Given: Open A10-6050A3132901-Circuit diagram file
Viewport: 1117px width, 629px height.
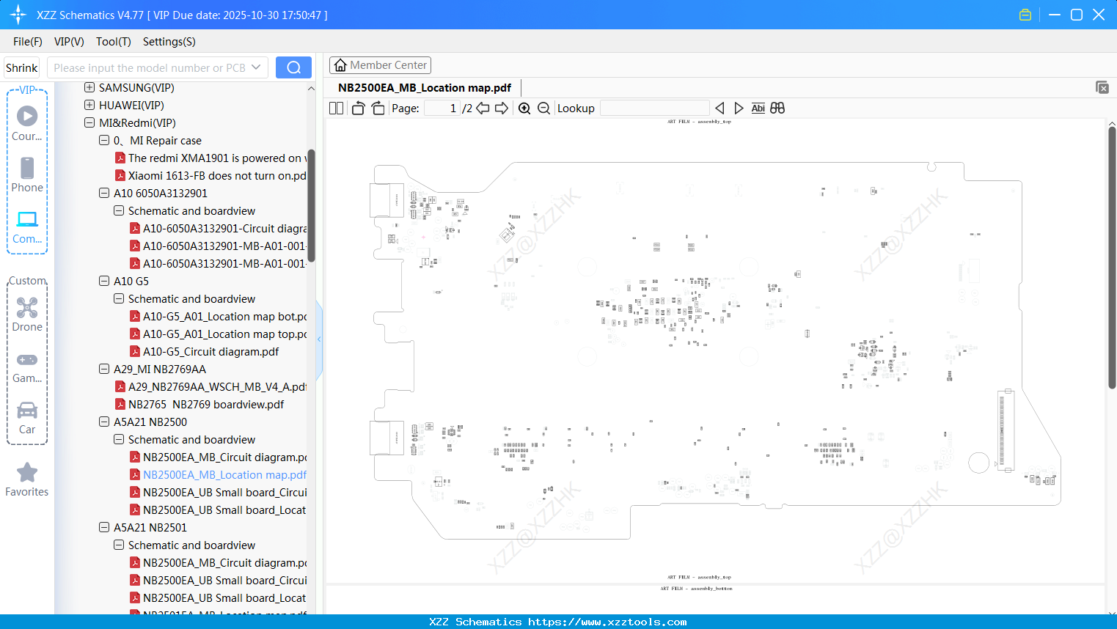Looking at the screenshot, I should pyautogui.click(x=218, y=229).
